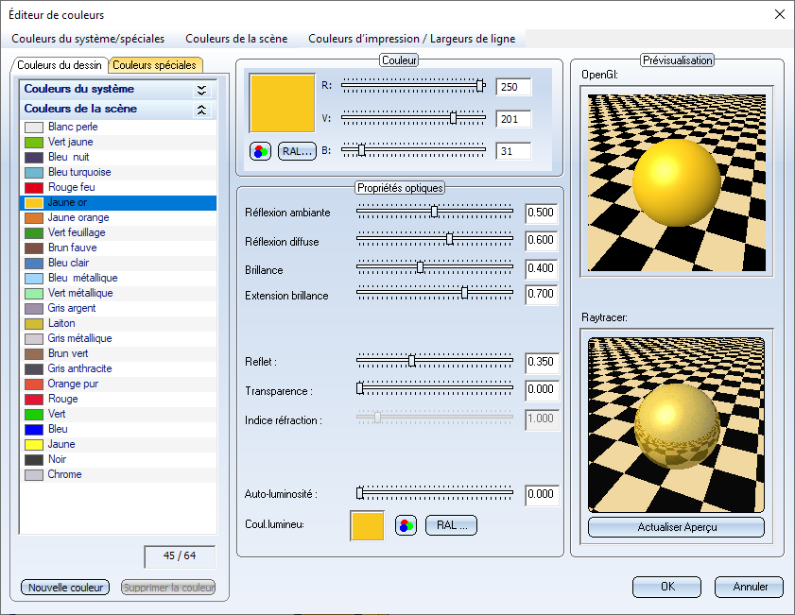Screen dimensions: 795x615
Task: Pick the Laiton color from the list
Action: coord(61,323)
